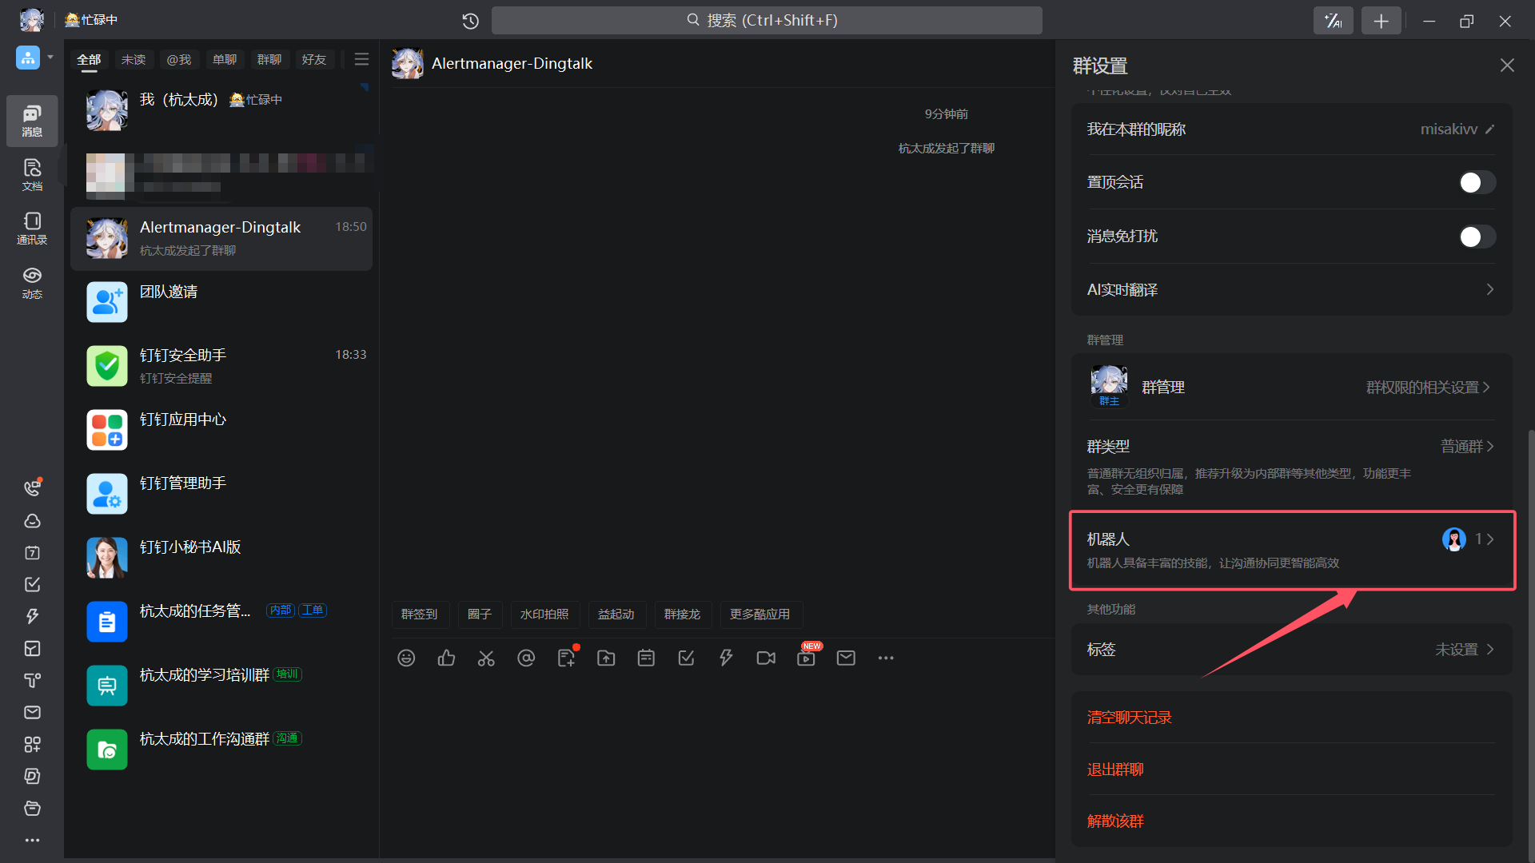Click the three-dots more icon in chat toolbar
The height and width of the screenshot is (863, 1535).
(x=886, y=658)
